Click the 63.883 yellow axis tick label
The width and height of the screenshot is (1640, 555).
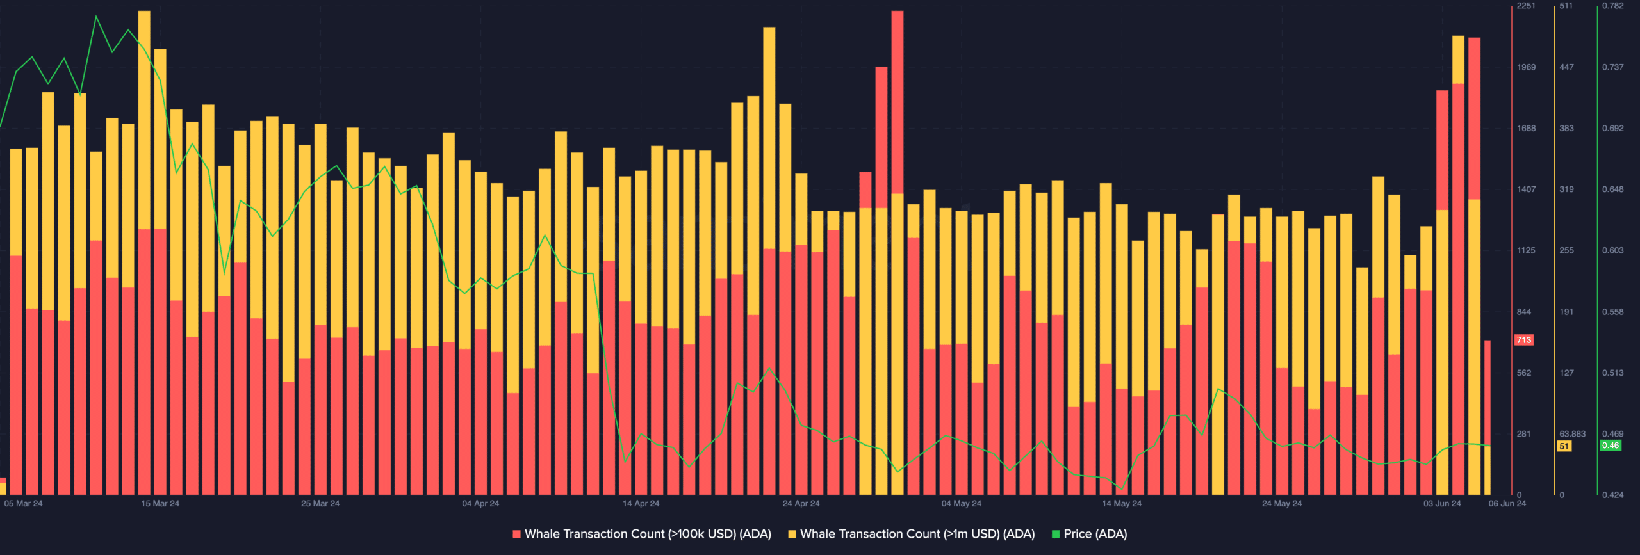click(1573, 435)
